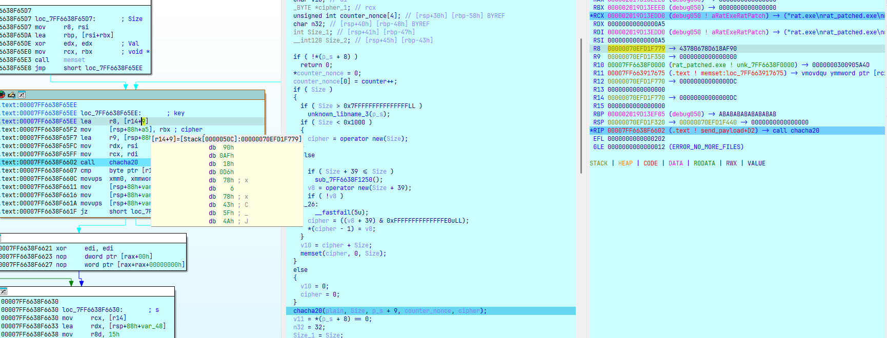Click the RWX legend label
This screenshot has width=887, height=338.
click(x=731, y=163)
